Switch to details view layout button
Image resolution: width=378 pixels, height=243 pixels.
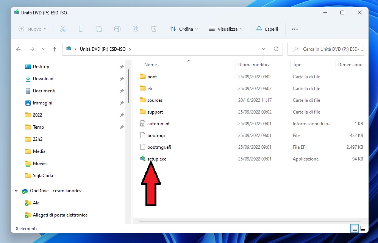pyautogui.click(x=355, y=228)
